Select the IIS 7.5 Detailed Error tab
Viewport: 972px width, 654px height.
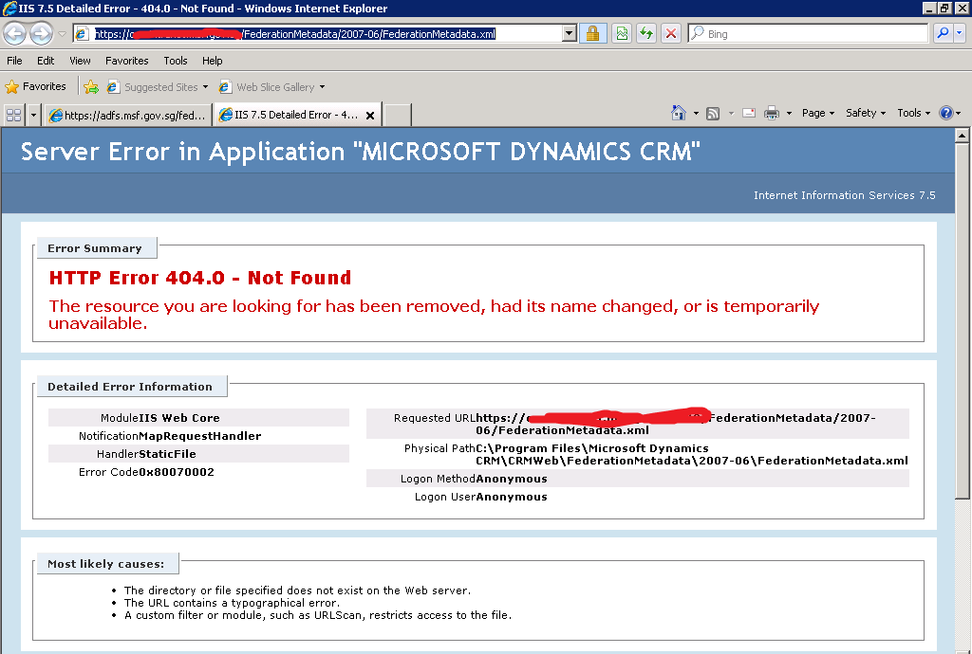(x=290, y=115)
